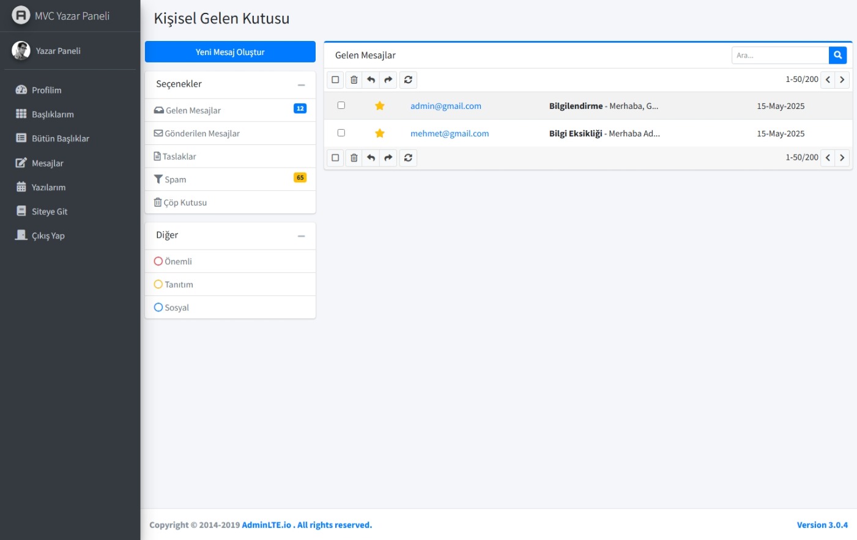Screen dimensions: 857x540
Task: Click the refresh icon in top toolbar
Action: [x=408, y=80]
